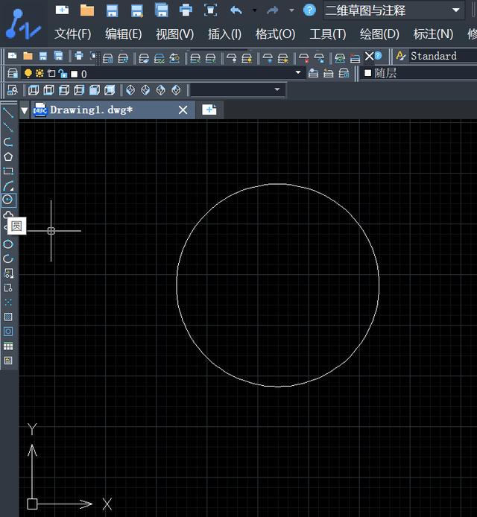Image resolution: width=477 pixels, height=517 pixels.
Task: Click the Text Style icon beside Standard
Action: 400,56
